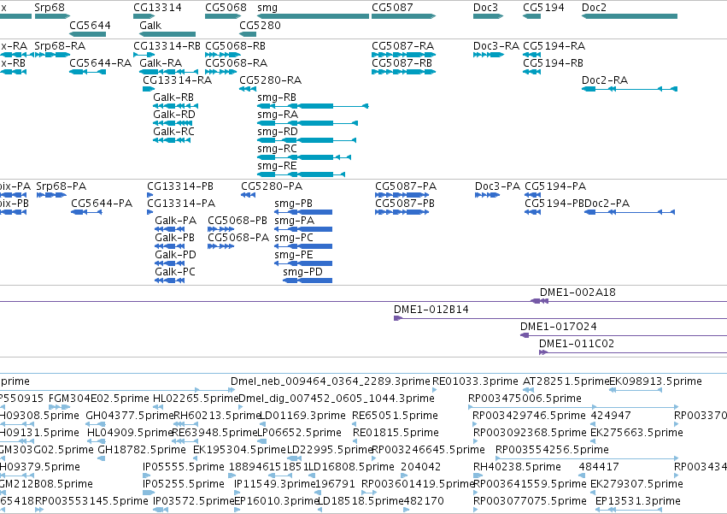Image resolution: width=727 pixels, height=514 pixels.
Task: Select the Srp68 gene label
Action: point(50,8)
